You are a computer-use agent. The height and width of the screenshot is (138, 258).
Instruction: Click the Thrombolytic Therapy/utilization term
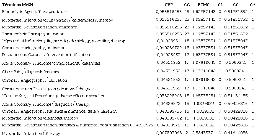point(33,34)
